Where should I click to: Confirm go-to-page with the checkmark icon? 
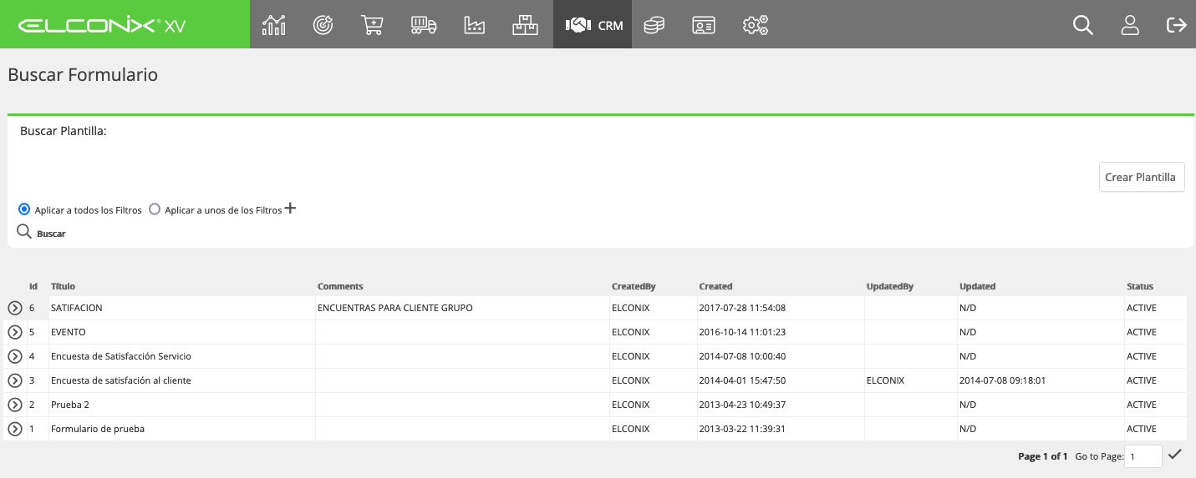(x=1175, y=454)
